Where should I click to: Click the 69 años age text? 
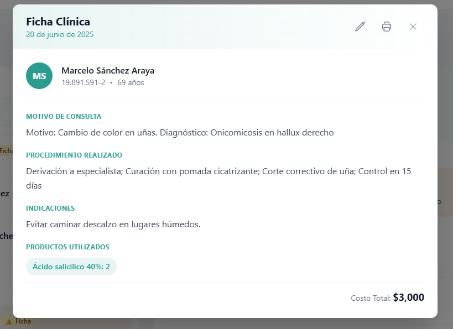(131, 83)
